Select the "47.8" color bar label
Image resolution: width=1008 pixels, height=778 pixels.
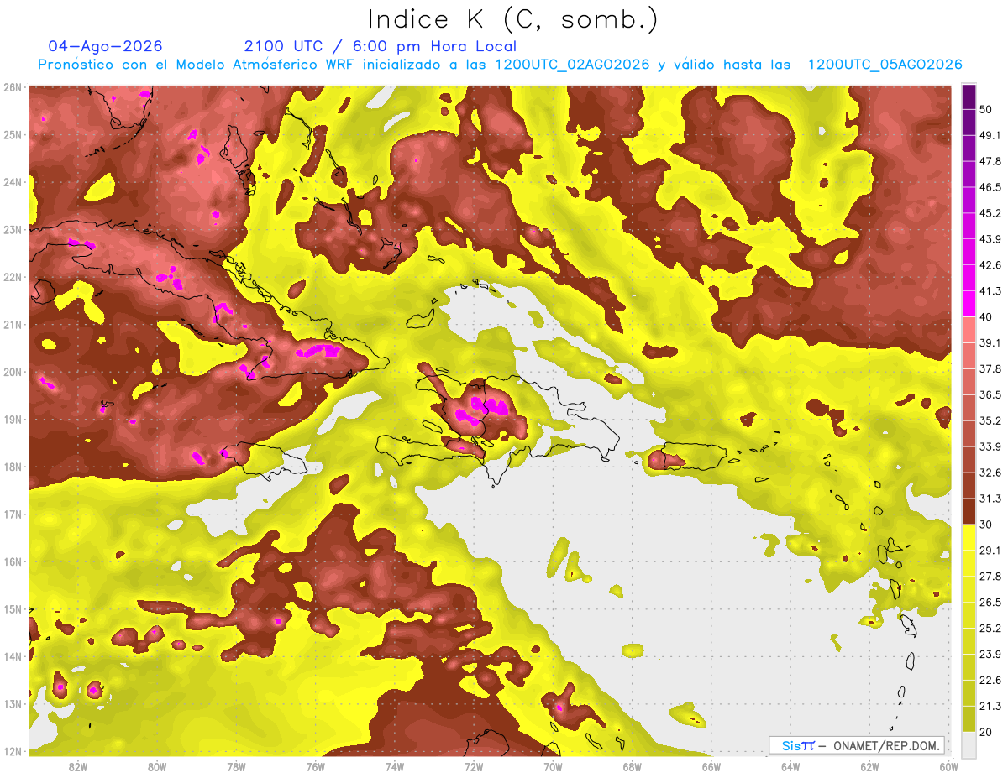990,161
